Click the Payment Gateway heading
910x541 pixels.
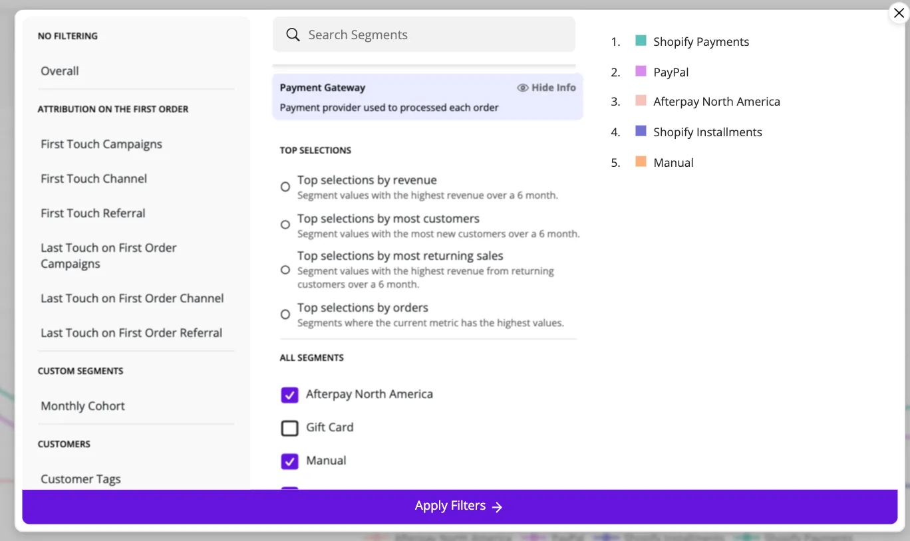323,88
